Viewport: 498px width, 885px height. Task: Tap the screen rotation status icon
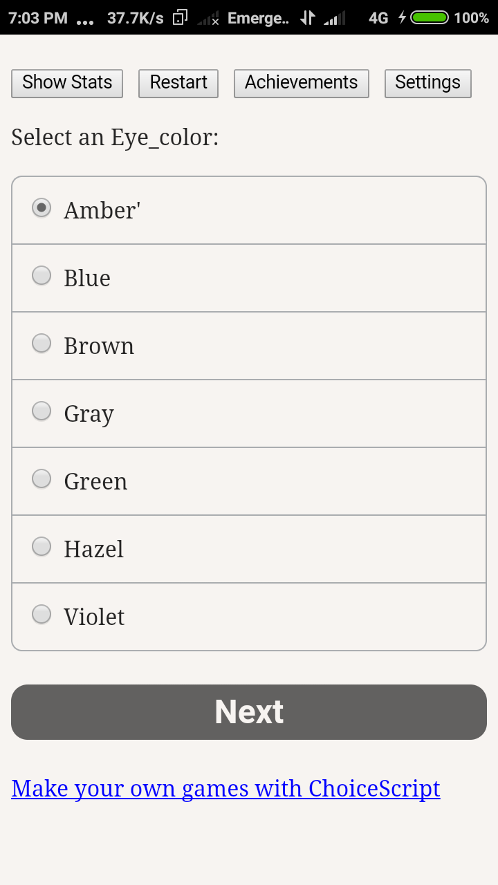(180, 18)
